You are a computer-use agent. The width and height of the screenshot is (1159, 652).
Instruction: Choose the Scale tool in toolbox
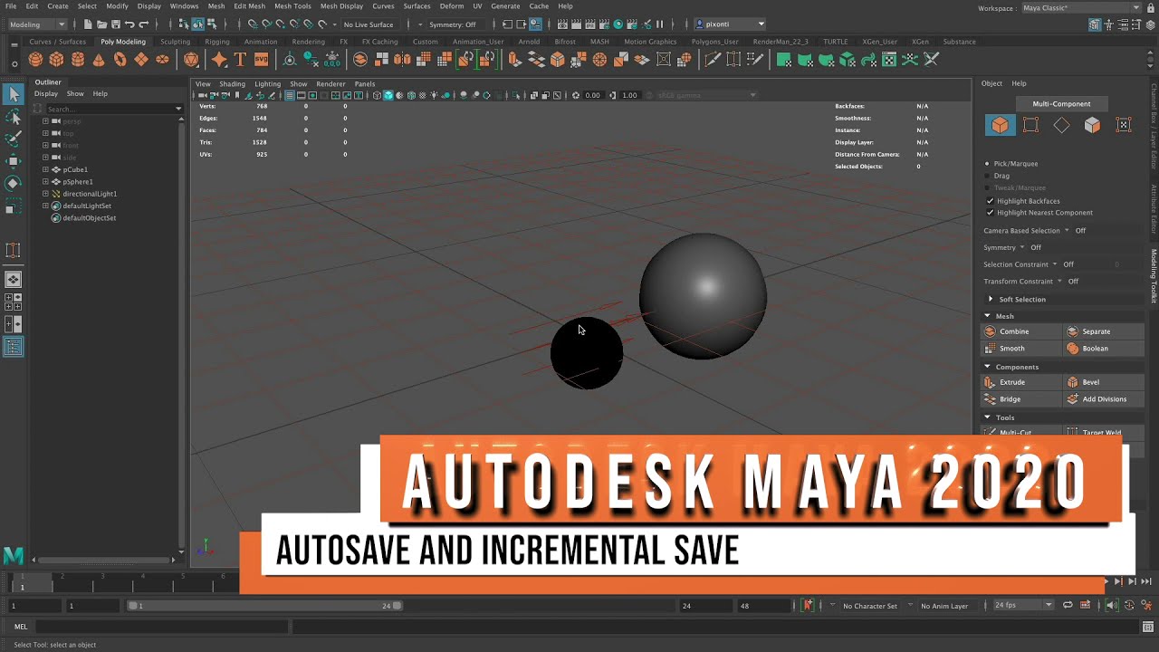[14, 207]
